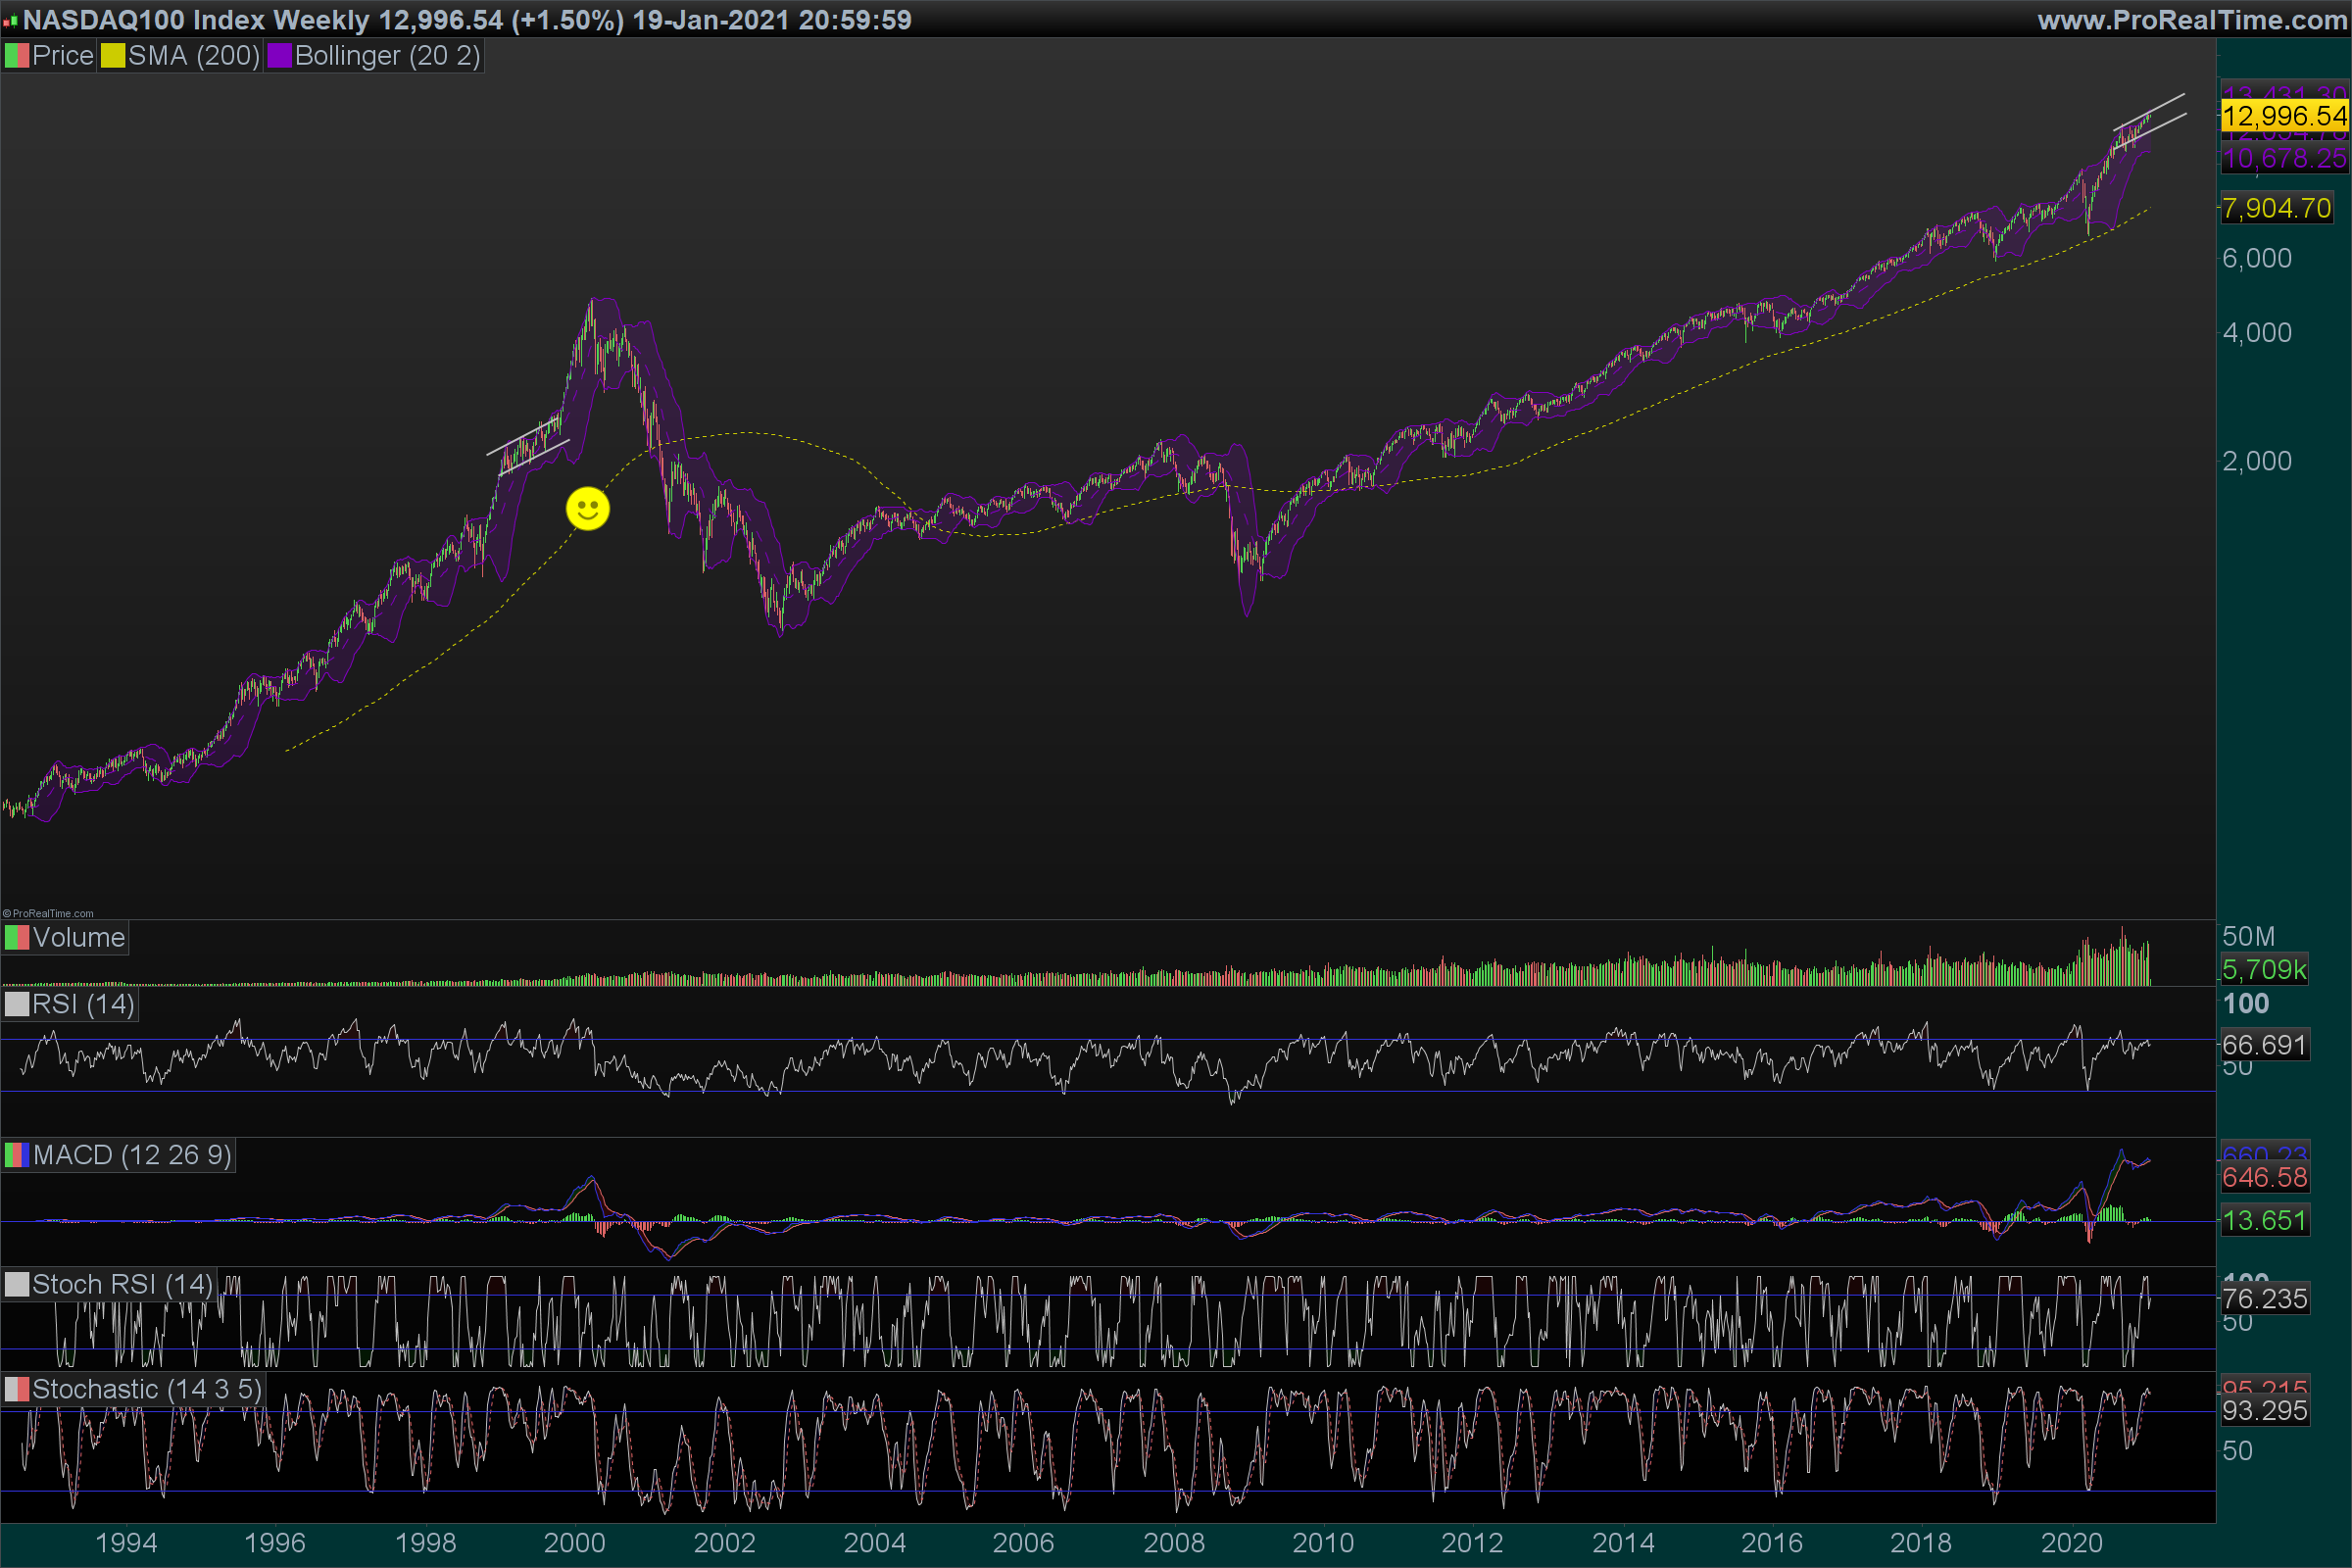Select the 7,904.70 SMA value tag
Screen dimensions: 2352x1568
(2276, 208)
